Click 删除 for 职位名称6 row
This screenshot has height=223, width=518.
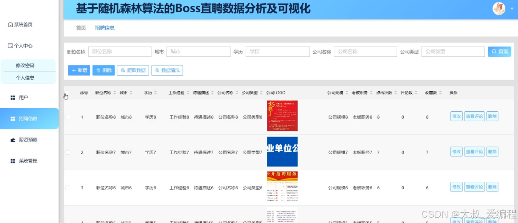tap(492, 187)
